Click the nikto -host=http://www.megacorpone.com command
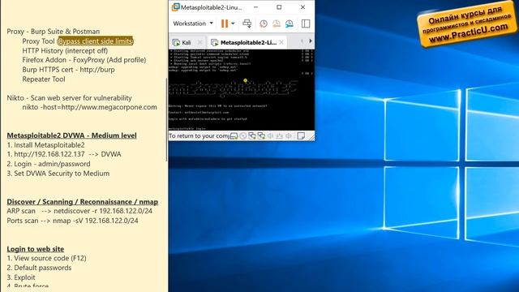The height and width of the screenshot is (292, 519). (90, 107)
